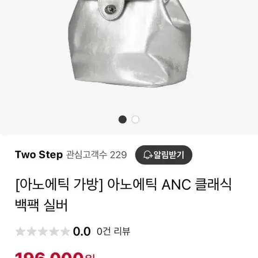Click the fifth gray rating star
This screenshot has height=258, width=258.
pos(65,231)
